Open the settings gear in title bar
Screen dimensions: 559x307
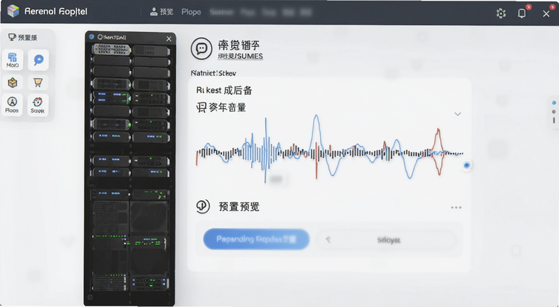tap(501, 13)
